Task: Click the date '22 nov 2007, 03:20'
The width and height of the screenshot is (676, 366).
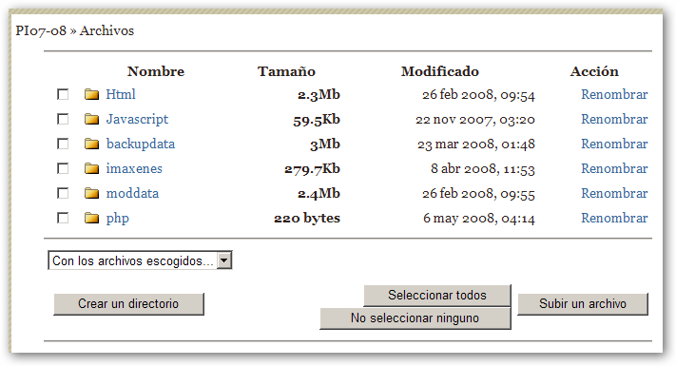Action: pyautogui.click(x=475, y=120)
